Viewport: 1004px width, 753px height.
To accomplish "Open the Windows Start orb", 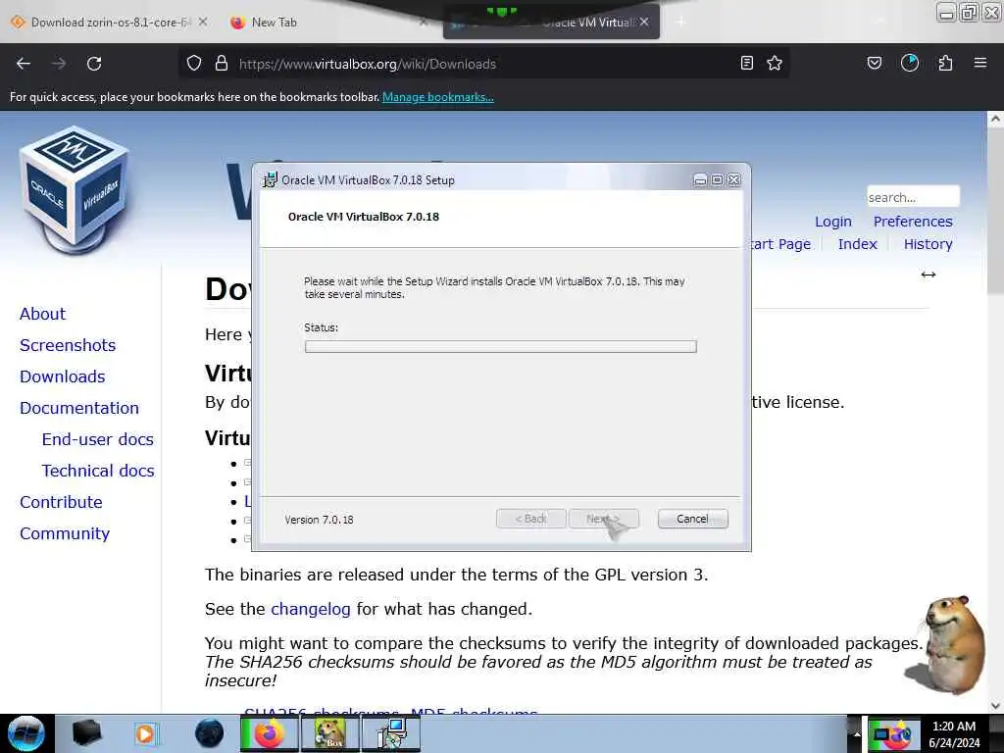I will (x=26, y=733).
